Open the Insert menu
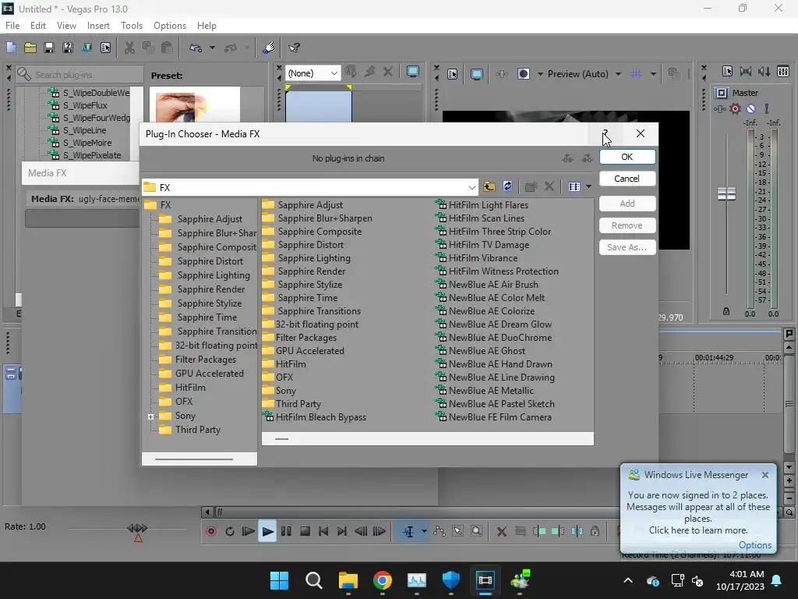 (98, 26)
